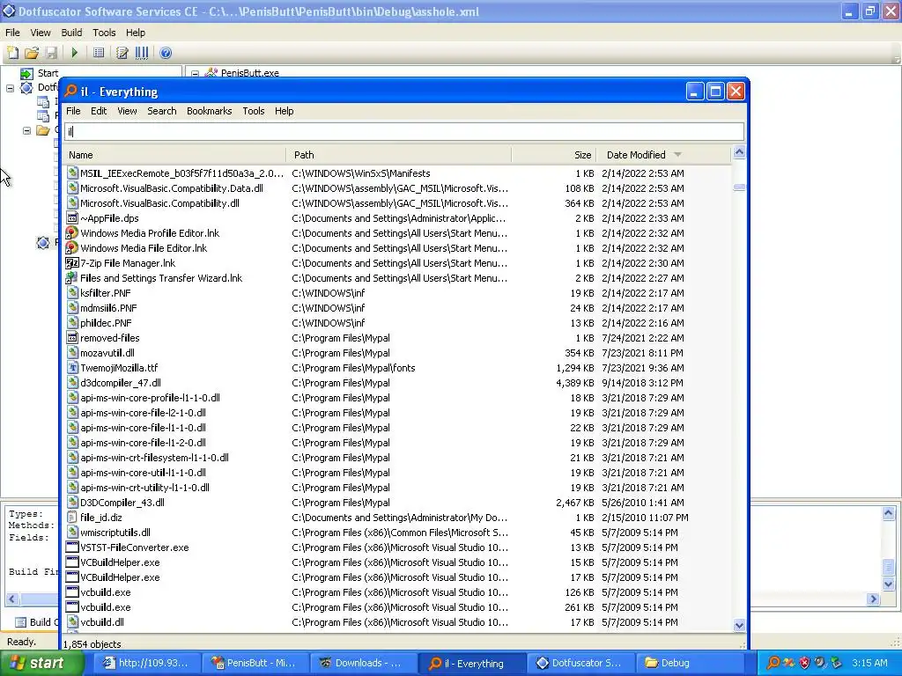Select Windows Media Profile Editor.lnk icon
This screenshot has width=902, height=676.
[x=72, y=233]
